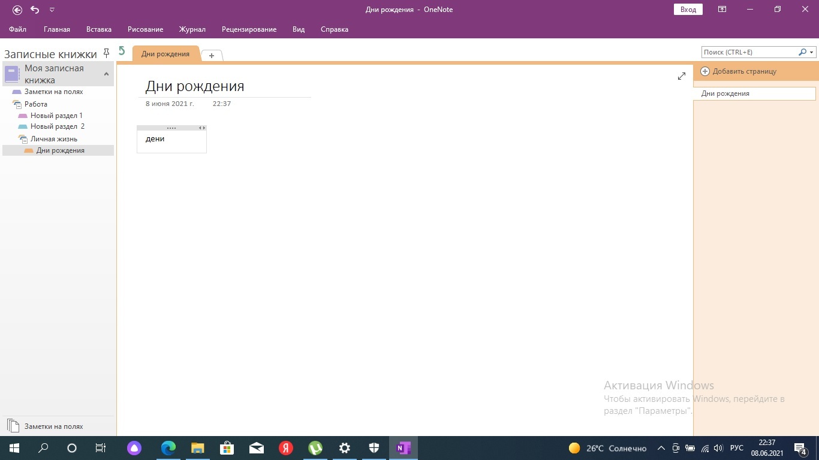819x460 pixels.
Task: Collapse the Работа section group
Action: [17, 104]
